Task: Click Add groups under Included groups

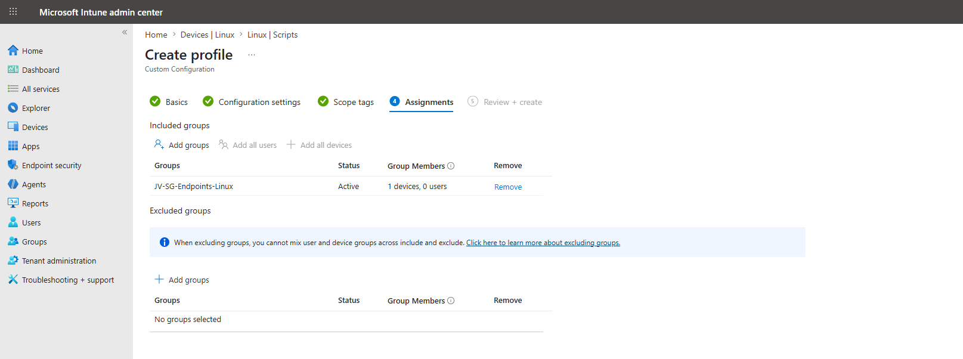Action: (x=182, y=145)
